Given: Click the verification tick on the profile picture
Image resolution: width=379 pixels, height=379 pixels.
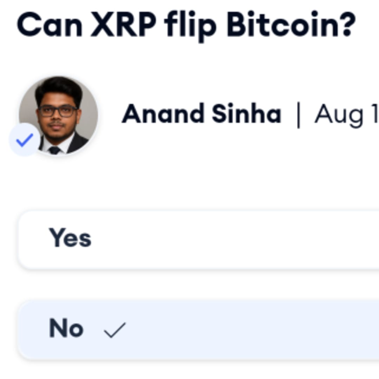Looking at the screenshot, I should pos(25,139).
